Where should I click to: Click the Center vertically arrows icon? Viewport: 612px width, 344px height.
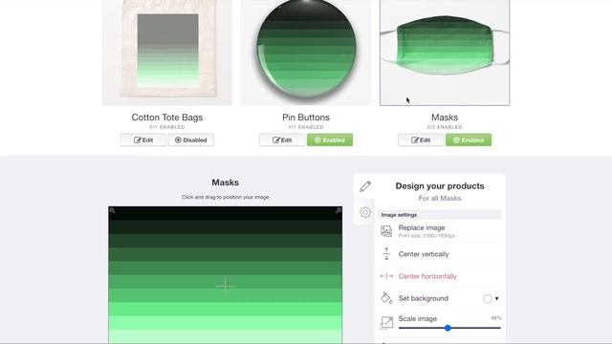(386, 254)
